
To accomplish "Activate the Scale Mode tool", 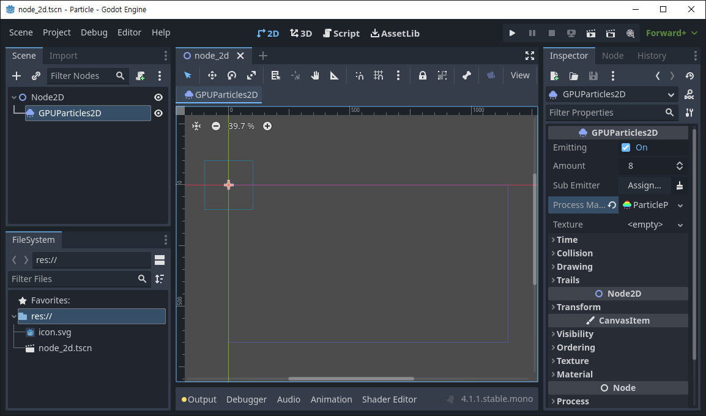I will tap(251, 75).
